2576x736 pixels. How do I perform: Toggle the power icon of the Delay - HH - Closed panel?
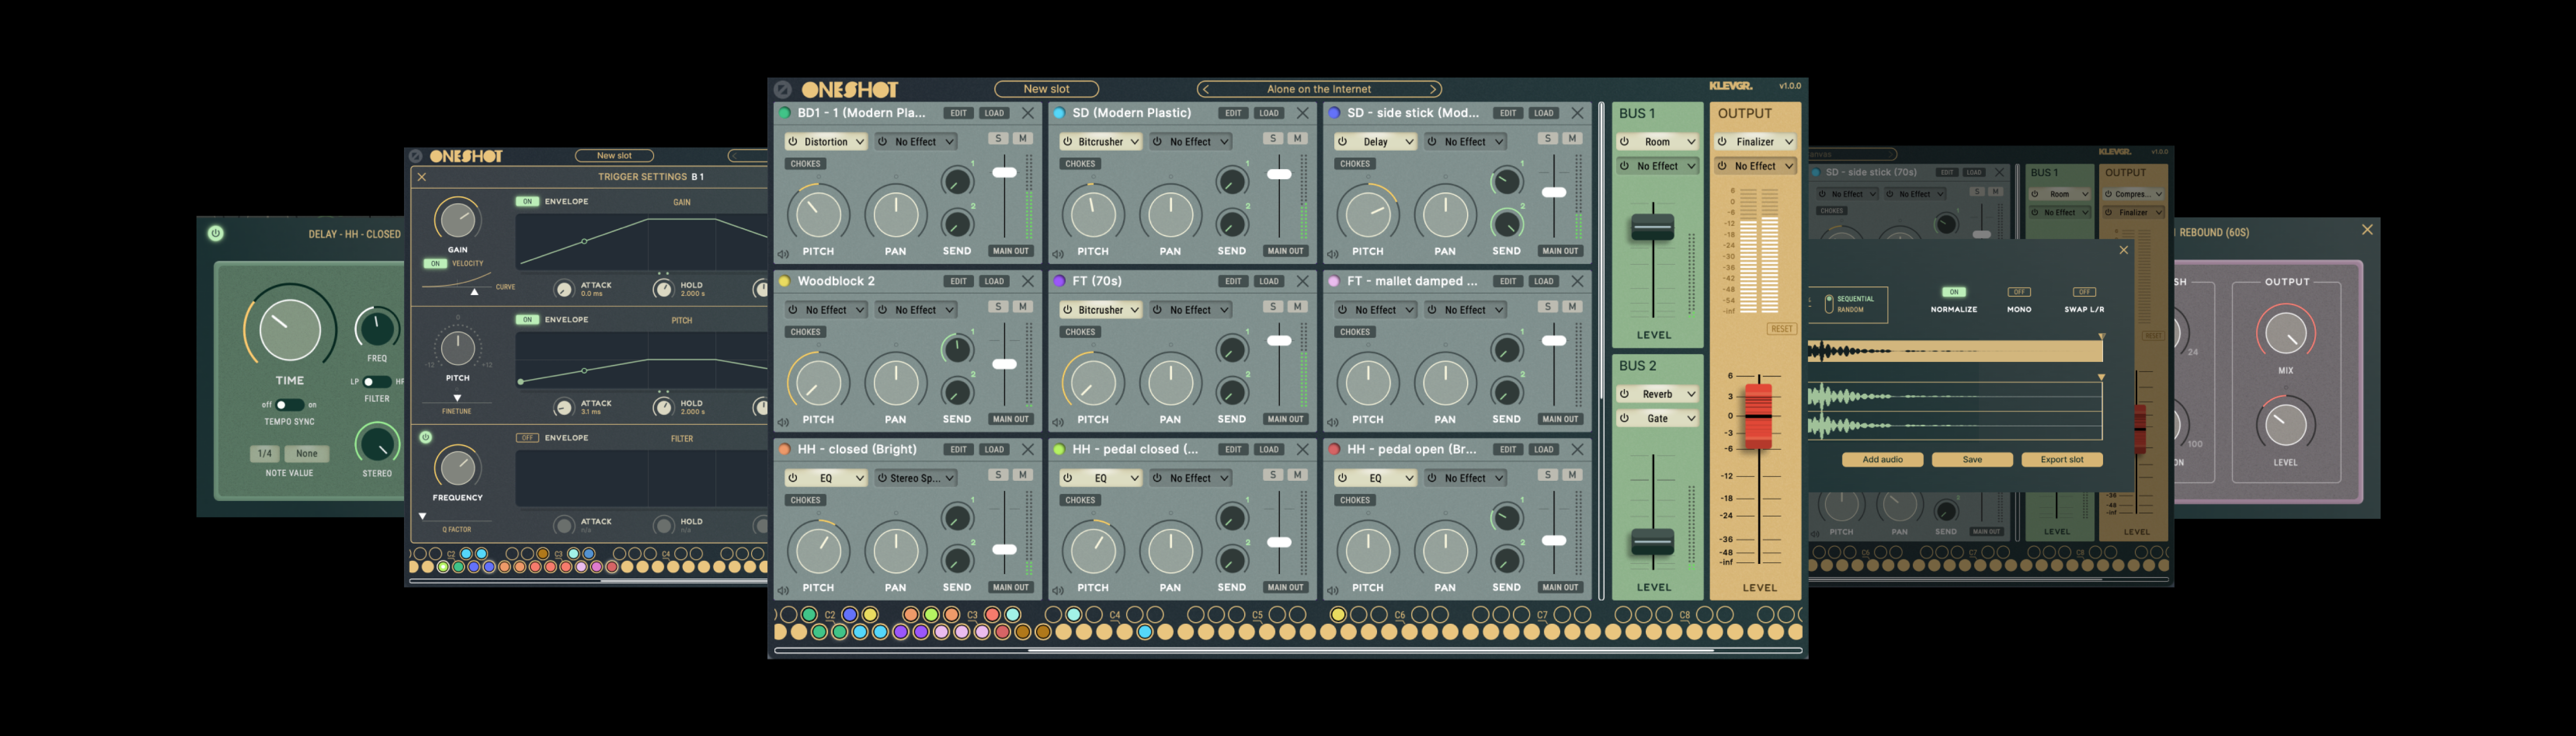(215, 233)
